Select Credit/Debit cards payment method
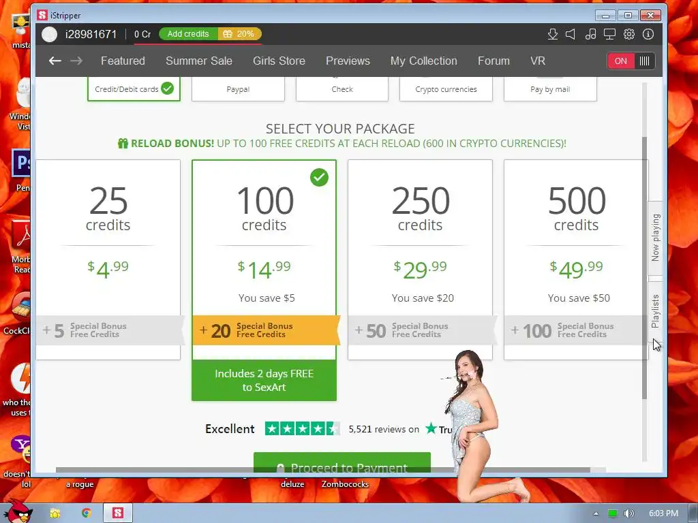The height and width of the screenshot is (523, 698). pos(134,89)
